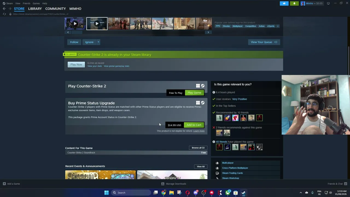The height and width of the screenshot is (197, 350).
Task: Open the View menu
Action: point(18,3)
